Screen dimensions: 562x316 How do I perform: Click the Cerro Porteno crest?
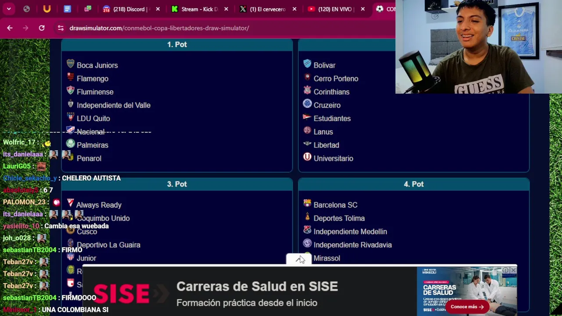pos(307,77)
